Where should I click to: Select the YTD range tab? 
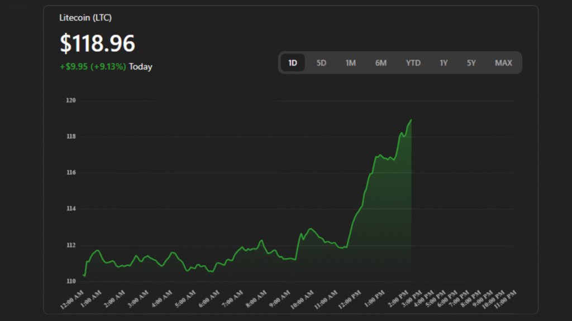pos(413,63)
